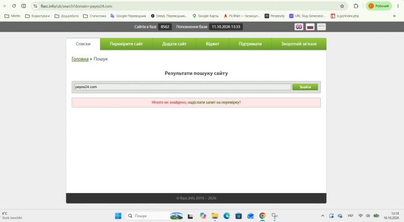Open the Minfin bookmarks folder

pyautogui.click(x=13, y=16)
